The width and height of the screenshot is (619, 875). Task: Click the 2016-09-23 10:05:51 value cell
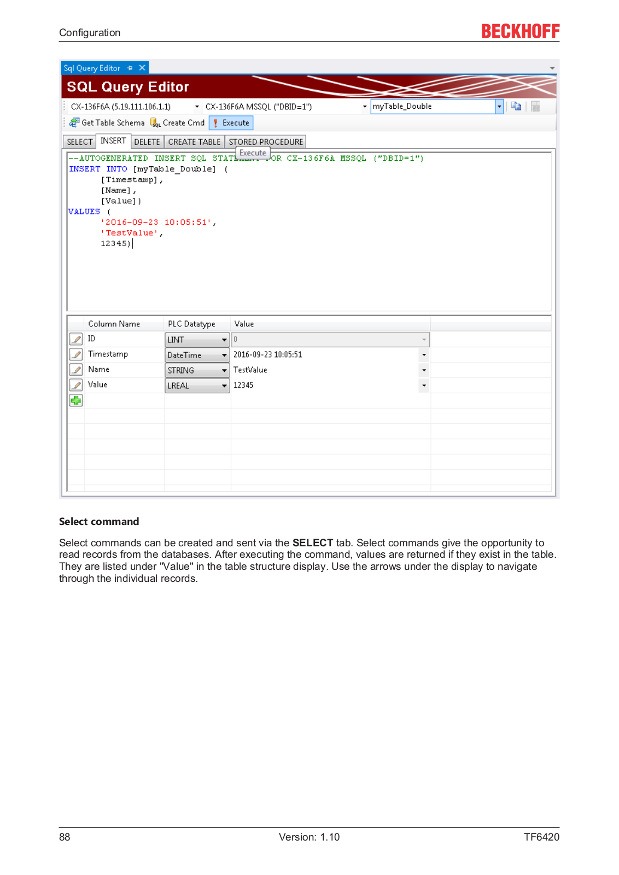(x=325, y=354)
